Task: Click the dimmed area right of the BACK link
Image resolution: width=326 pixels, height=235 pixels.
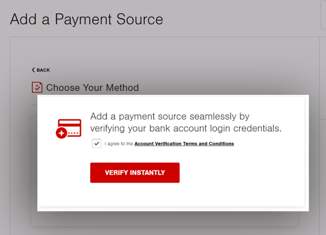Action: pos(163,70)
